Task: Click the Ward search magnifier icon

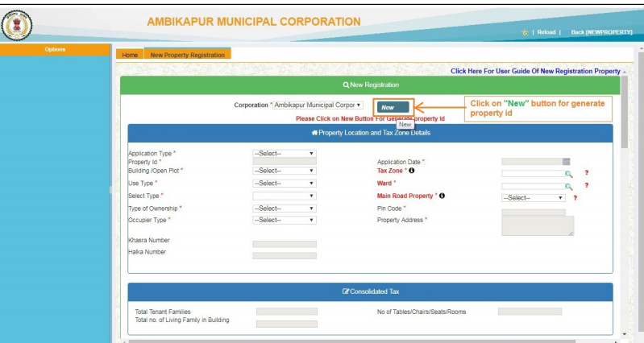Action: coord(568,187)
